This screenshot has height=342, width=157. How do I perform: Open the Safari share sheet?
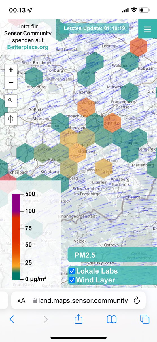click(78, 319)
